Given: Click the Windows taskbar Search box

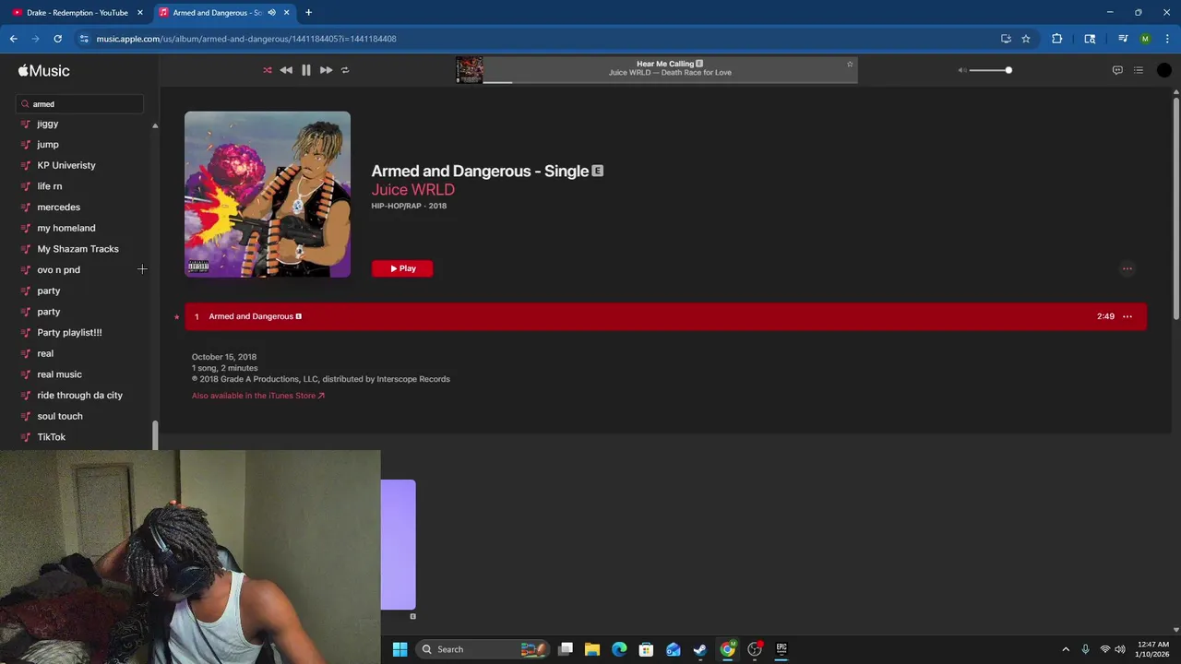Looking at the screenshot, I should [483, 649].
